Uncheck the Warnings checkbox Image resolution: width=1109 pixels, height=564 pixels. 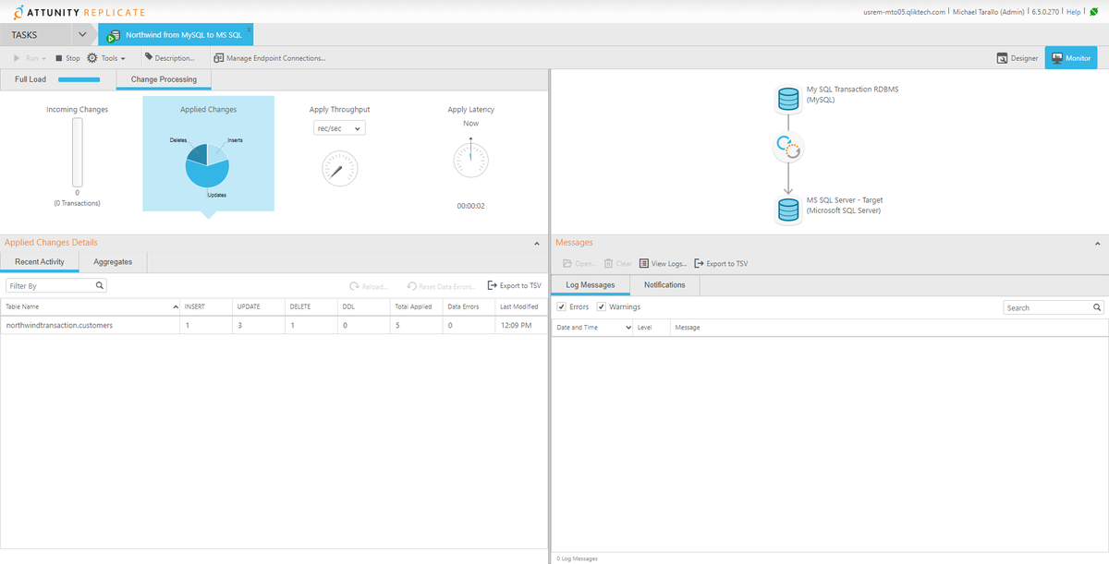[x=602, y=306]
